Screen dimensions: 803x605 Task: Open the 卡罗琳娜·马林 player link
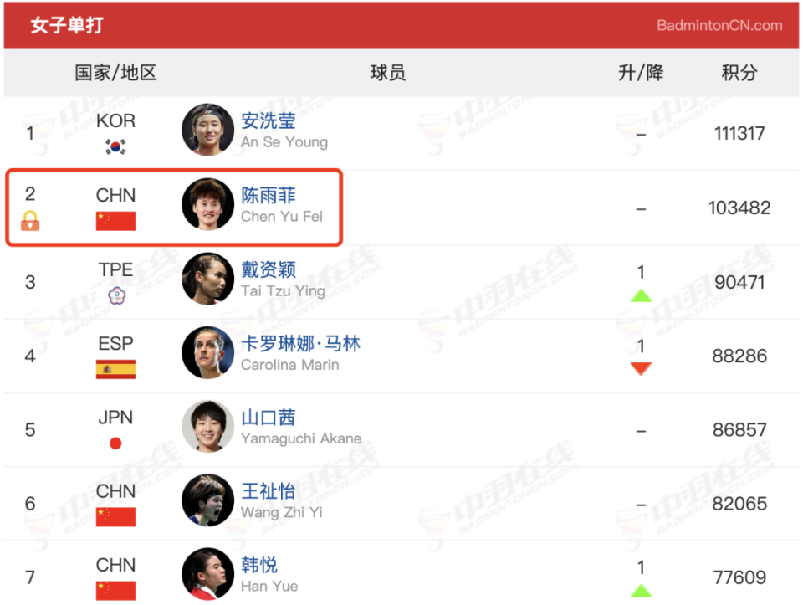tap(300, 343)
